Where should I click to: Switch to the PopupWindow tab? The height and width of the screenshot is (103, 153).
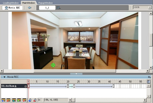coord(46,3)
